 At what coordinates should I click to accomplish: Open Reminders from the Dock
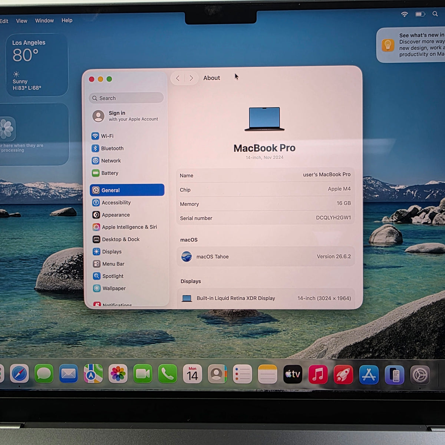pos(242,374)
